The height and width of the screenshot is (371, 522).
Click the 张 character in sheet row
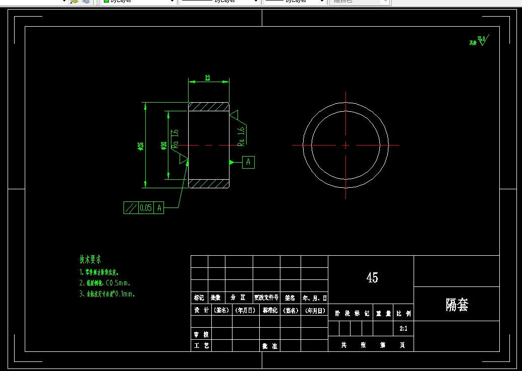point(364,345)
